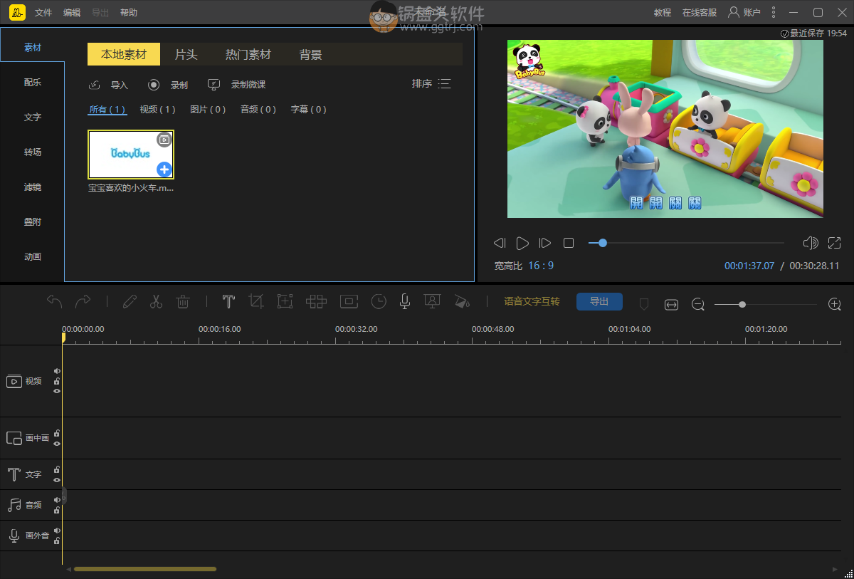This screenshot has height=579, width=854.
Task: Select the 本地素材 tab
Action: pos(124,55)
